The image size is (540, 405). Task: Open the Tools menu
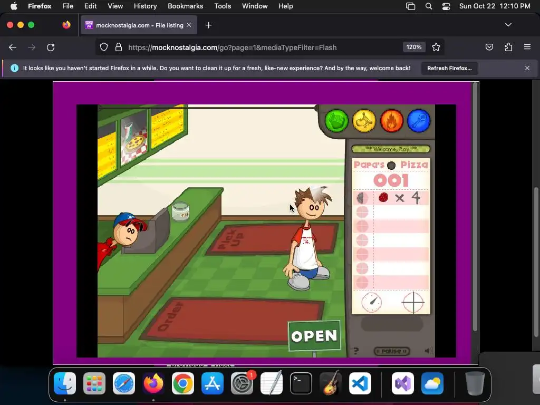click(223, 6)
